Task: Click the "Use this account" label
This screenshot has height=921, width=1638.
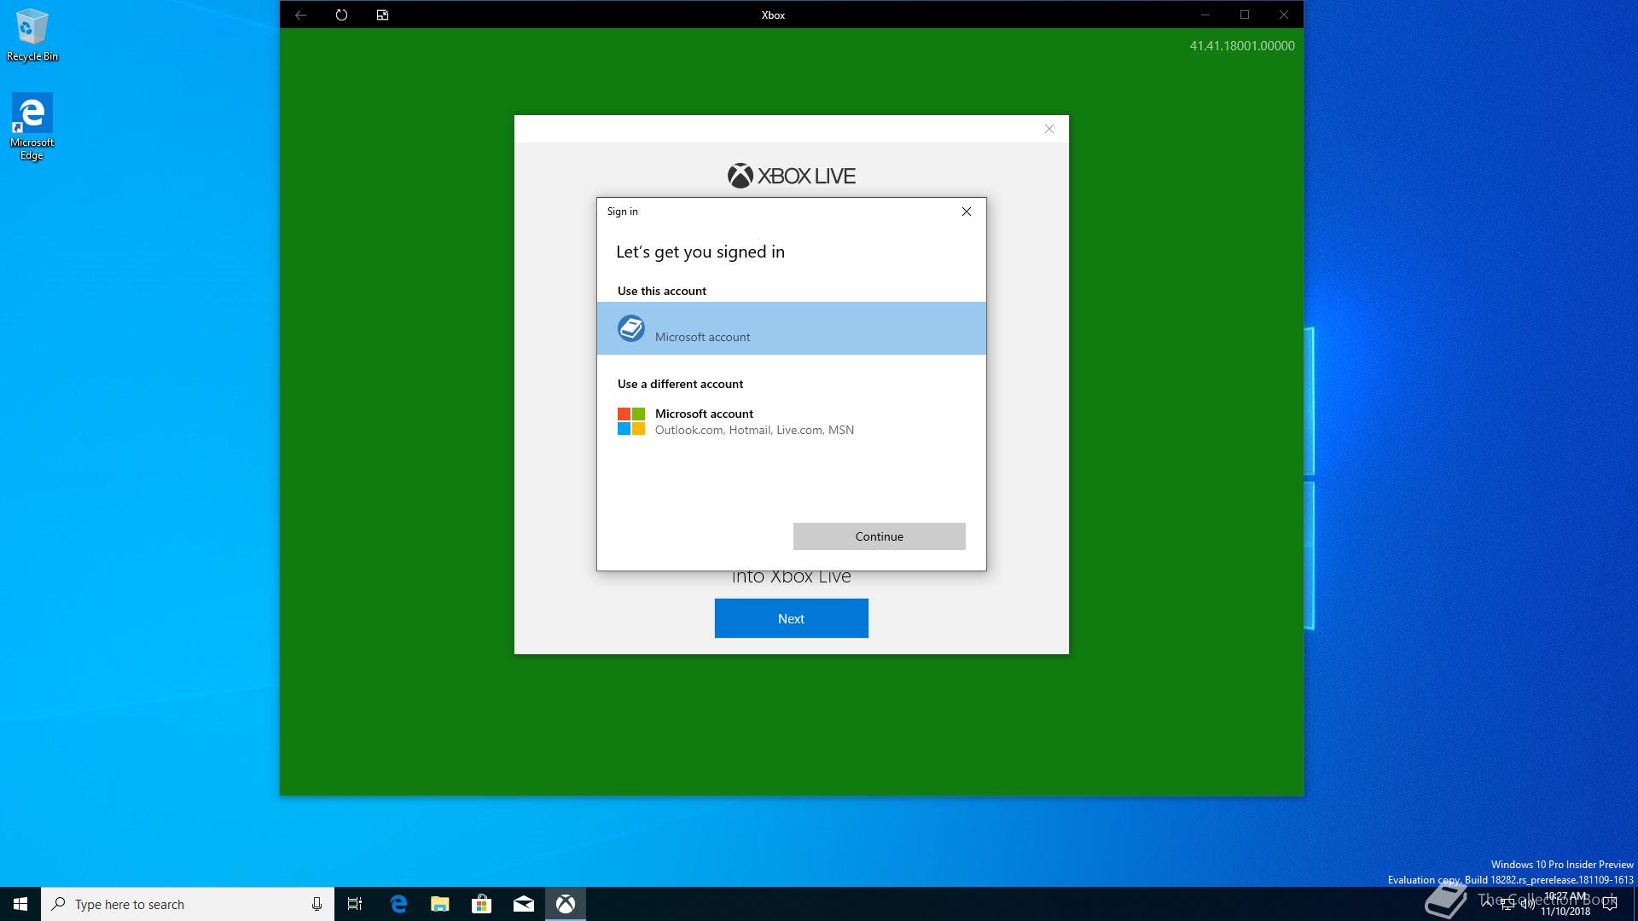Action: (x=662, y=291)
